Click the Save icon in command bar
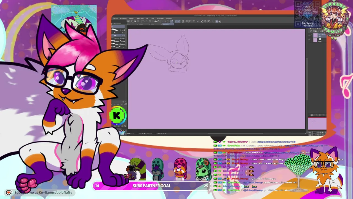Image resolution: width=353 pixels, height=199 pixels. [x=138, y=21]
